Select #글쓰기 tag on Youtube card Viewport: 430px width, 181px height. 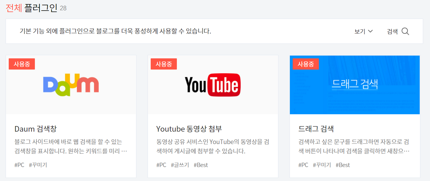tap(180, 165)
